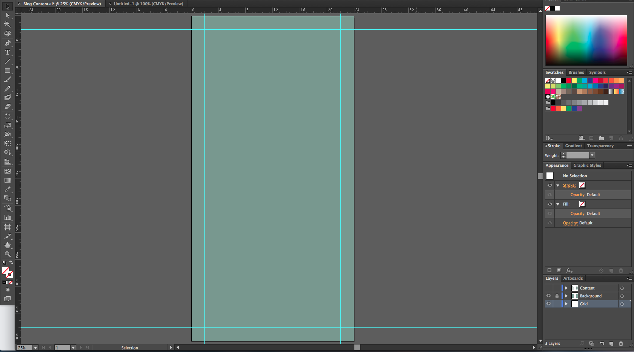Open the zoom level dropdown
This screenshot has height=352, width=634.
[x=35, y=348]
